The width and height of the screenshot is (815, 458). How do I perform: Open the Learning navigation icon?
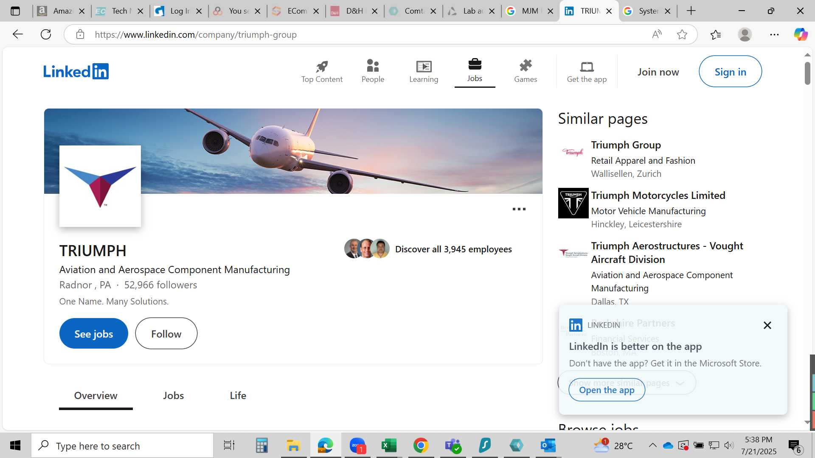[x=424, y=66]
